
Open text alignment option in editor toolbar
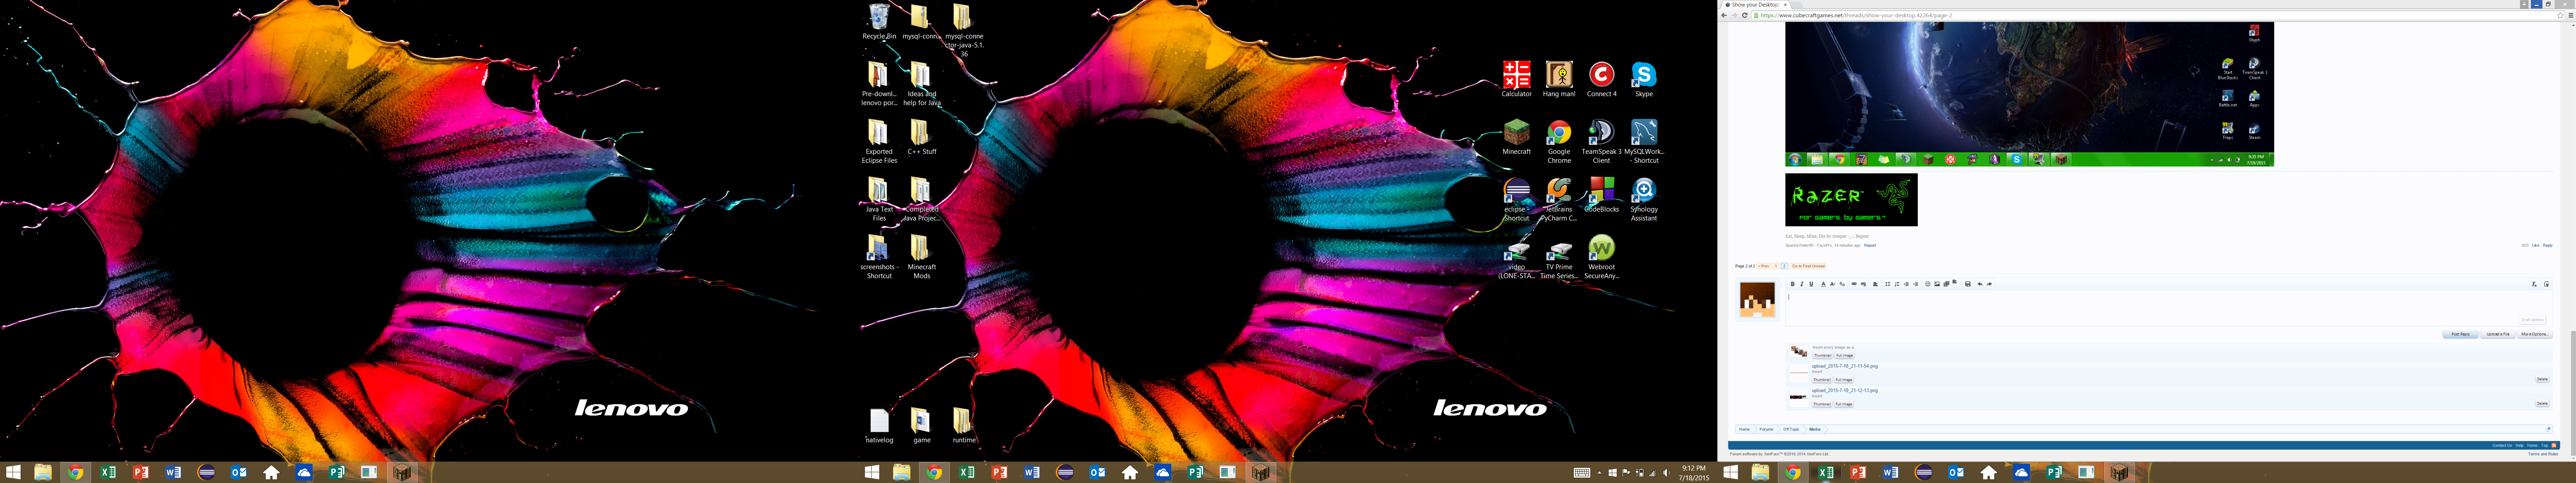click(1876, 284)
